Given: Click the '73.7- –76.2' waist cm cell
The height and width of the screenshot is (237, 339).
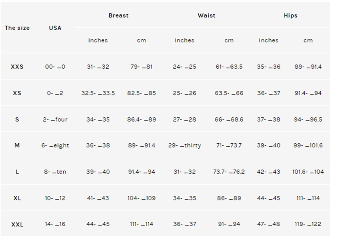Looking at the screenshot, I should [229, 172].
